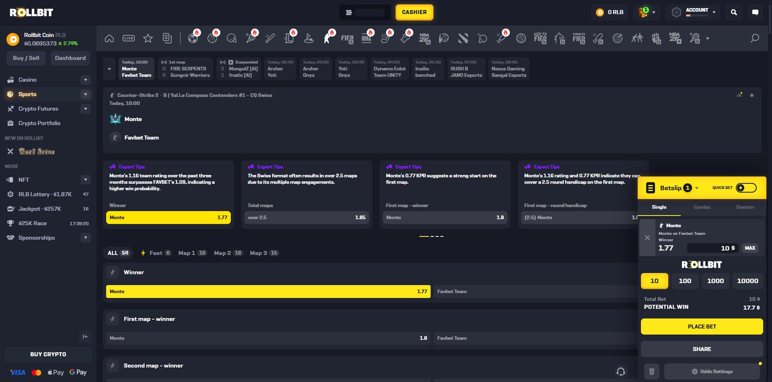Click the SHARE betslip button
Screen dimensions: 772x382
point(702,349)
